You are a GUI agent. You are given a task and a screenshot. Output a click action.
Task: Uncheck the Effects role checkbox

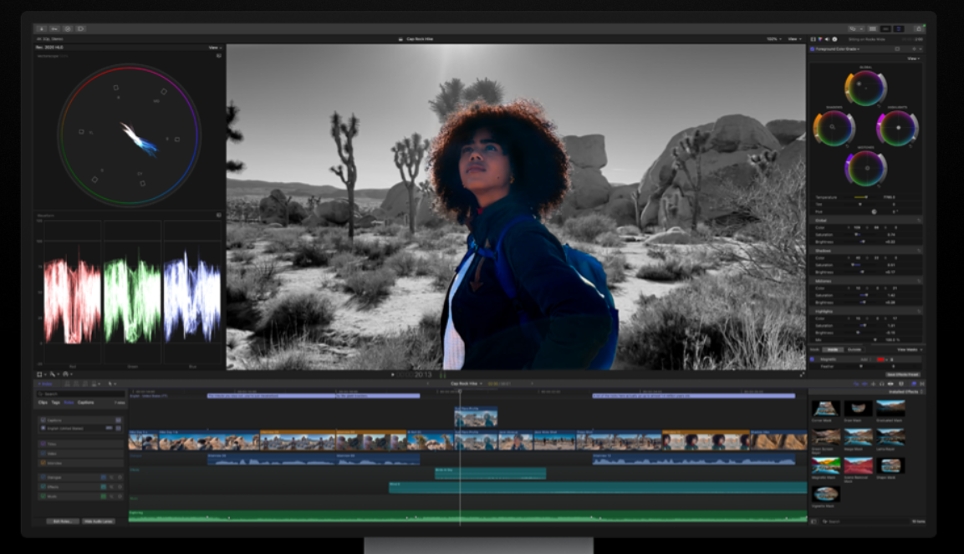pos(43,486)
